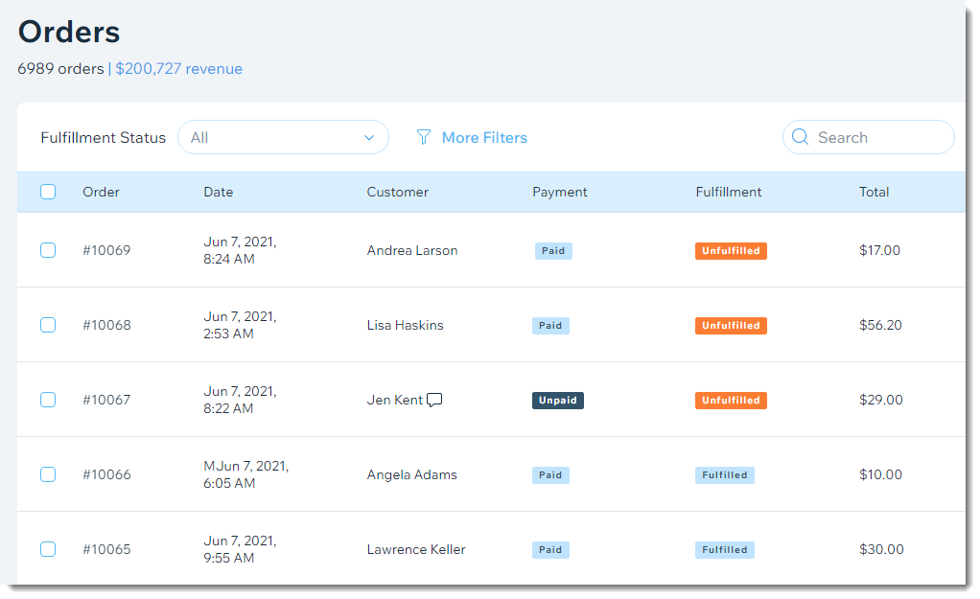Image resolution: width=980 pixels, height=599 pixels.
Task: Open order #10066
Action: [106, 474]
